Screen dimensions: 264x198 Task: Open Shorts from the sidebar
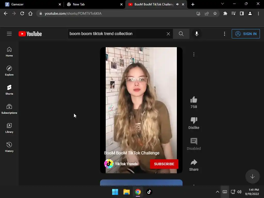[9, 90]
